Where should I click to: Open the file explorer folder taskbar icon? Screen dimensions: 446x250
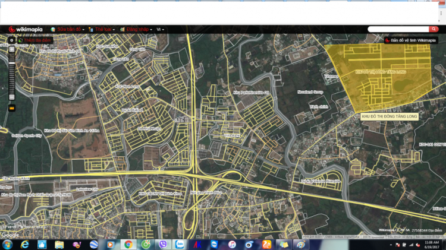point(59,245)
